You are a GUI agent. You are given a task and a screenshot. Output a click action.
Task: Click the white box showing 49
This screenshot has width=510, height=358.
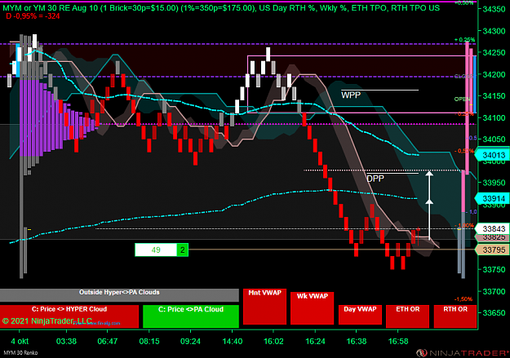[x=156, y=250]
